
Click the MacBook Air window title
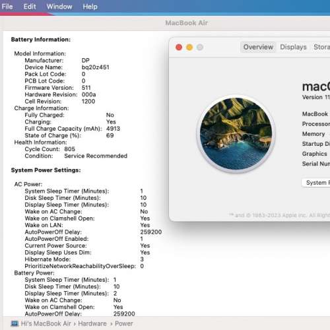point(186,23)
